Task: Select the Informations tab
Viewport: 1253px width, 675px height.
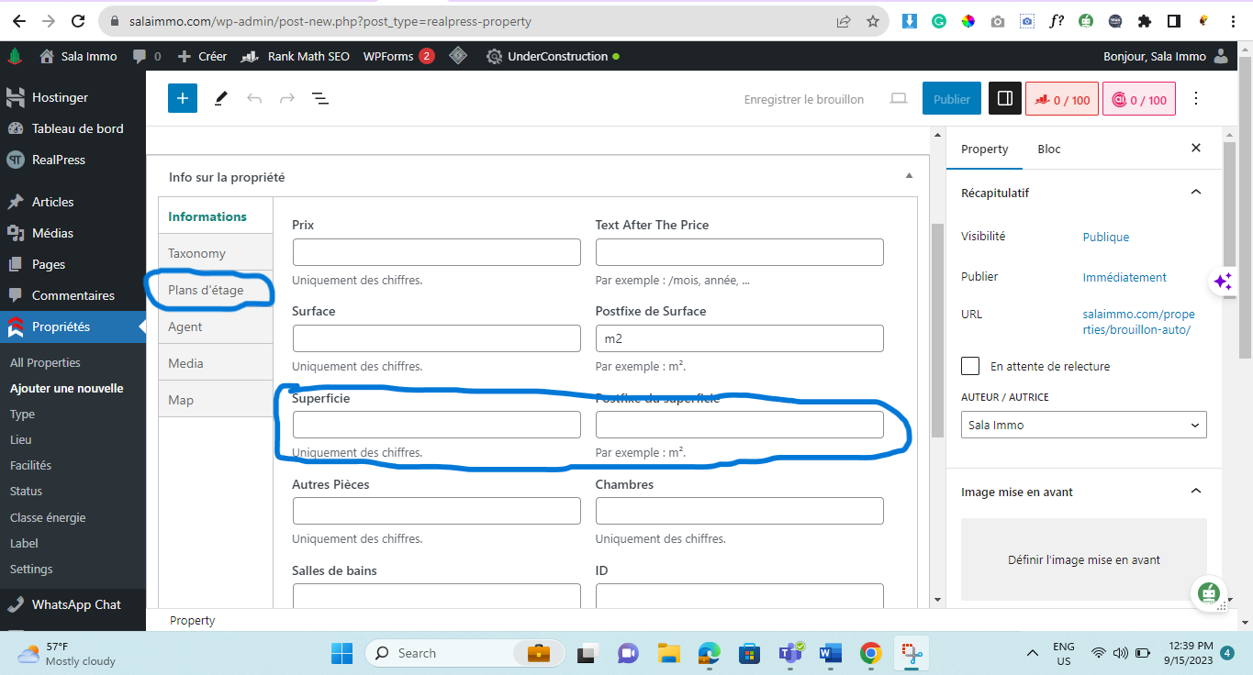Action: [216, 216]
